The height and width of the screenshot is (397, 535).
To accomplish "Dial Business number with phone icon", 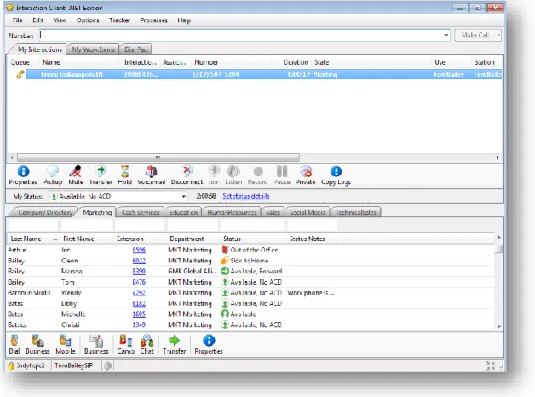I will [x=37, y=344].
